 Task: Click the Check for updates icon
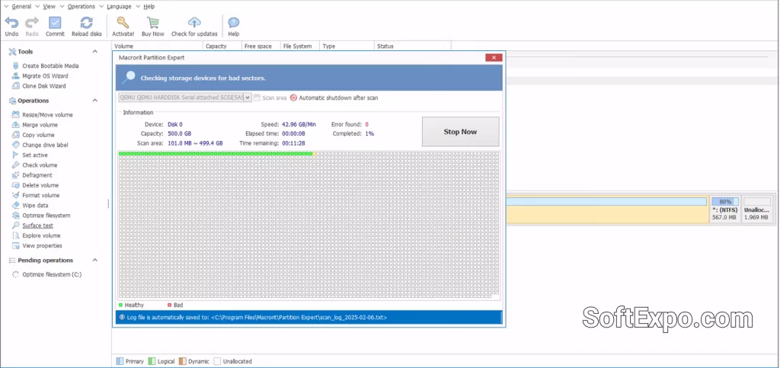tap(194, 23)
